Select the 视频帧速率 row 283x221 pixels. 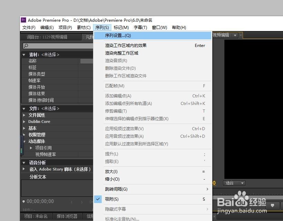57,154
